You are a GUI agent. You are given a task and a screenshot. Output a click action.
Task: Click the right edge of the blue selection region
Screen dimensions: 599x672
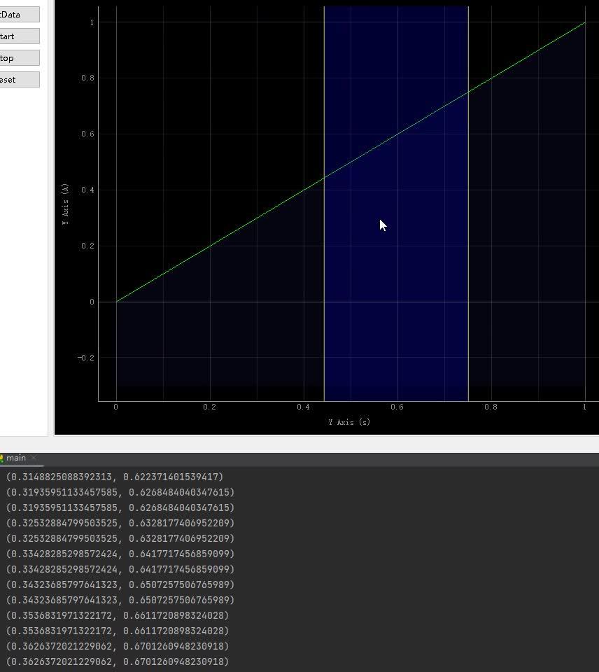coord(467,210)
